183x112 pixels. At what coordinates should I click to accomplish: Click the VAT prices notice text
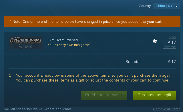pyautogui.click(x=38, y=109)
